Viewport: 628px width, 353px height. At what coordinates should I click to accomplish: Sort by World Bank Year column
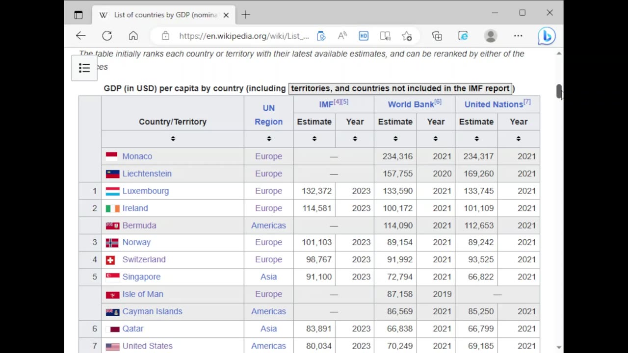(436, 139)
